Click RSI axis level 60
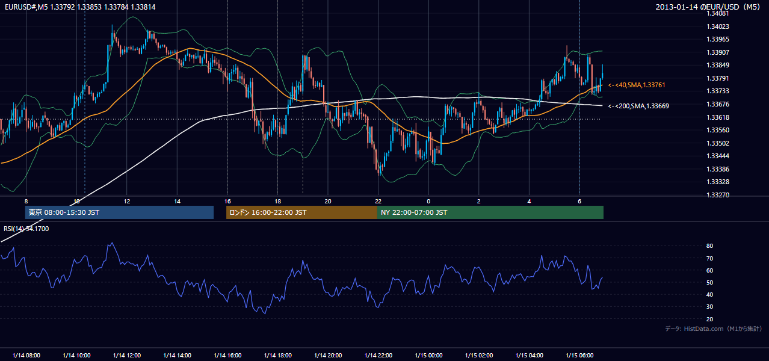Viewport: 769px width, 361px height. [x=709, y=270]
